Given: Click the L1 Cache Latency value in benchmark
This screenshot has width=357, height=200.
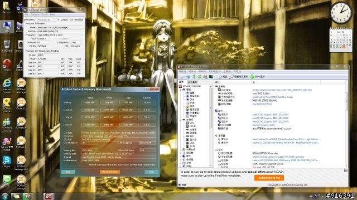Looking at the screenshot, I should tap(147, 110).
